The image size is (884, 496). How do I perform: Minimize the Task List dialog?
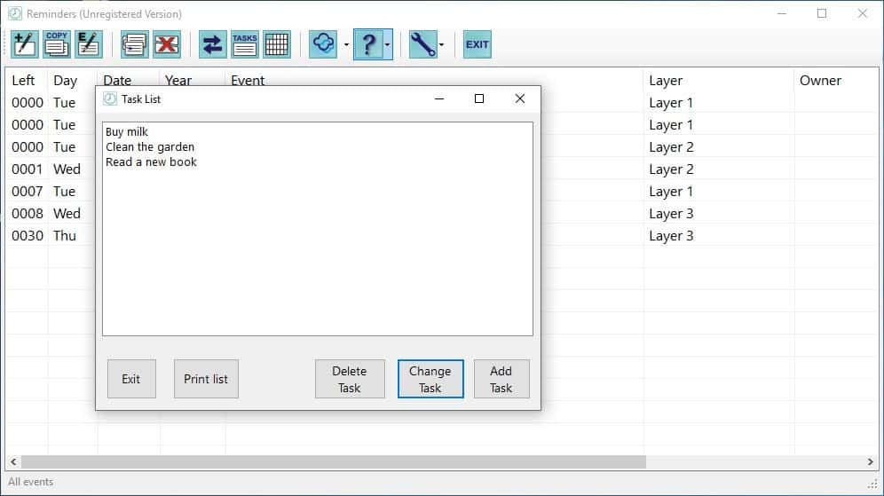[439, 98]
